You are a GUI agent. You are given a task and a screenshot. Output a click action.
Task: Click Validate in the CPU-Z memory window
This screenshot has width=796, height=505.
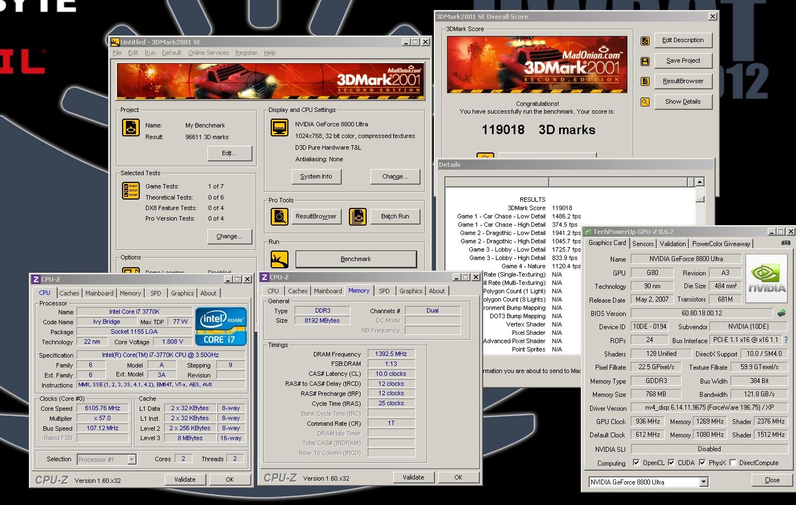tap(413, 477)
